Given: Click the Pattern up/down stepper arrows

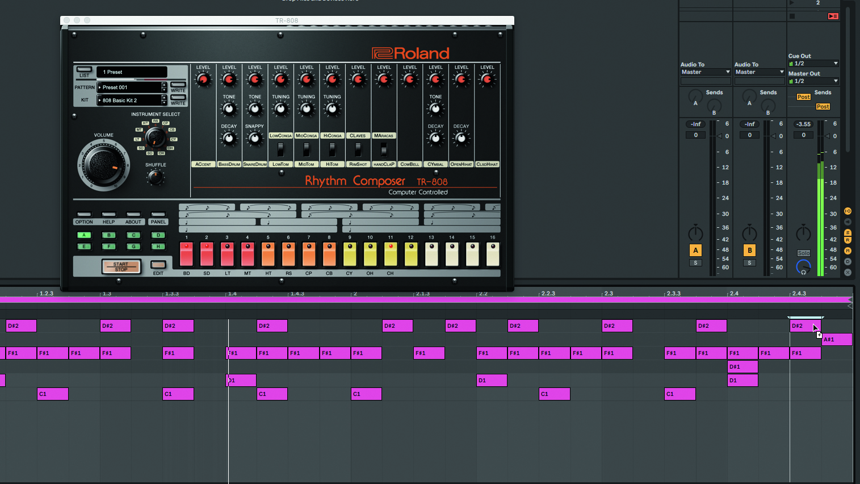Looking at the screenshot, I should point(165,87).
